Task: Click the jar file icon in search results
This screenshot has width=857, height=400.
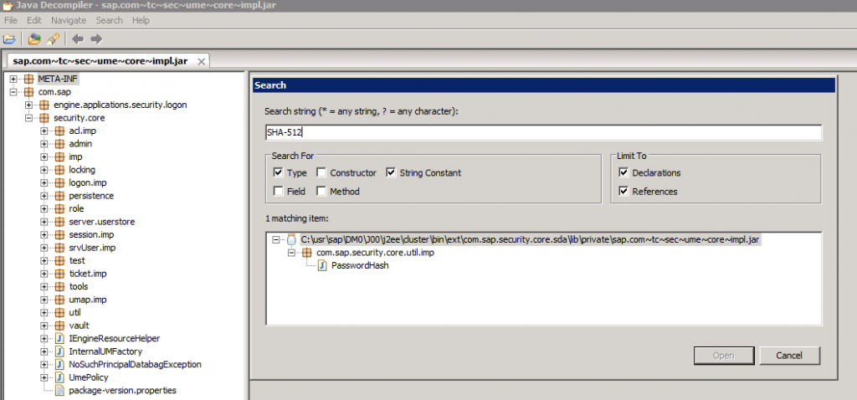Action: click(292, 240)
